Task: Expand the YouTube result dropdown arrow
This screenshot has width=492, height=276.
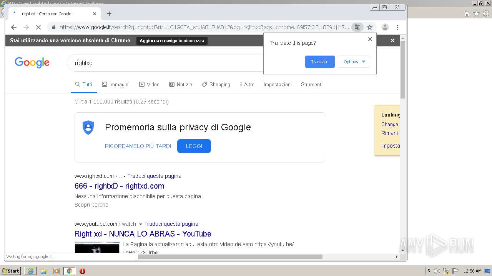Action: [140, 224]
